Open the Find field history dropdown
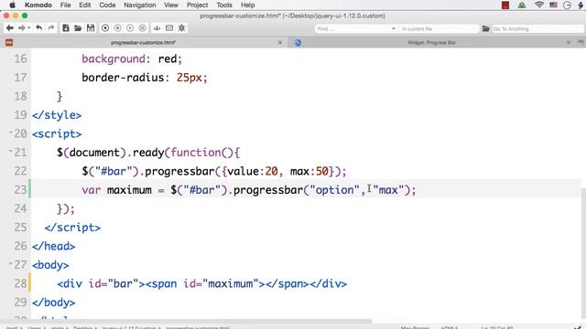The width and height of the screenshot is (586, 329). click(394, 28)
